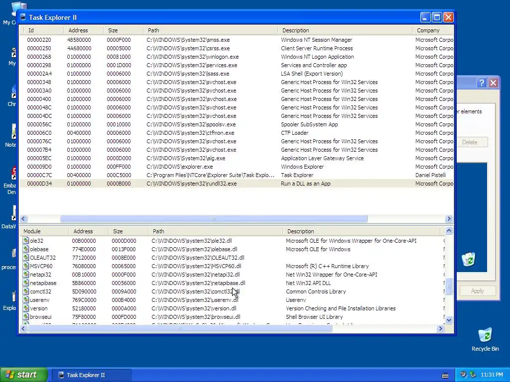Open the Start menu
The height and width of the screenshot is (382, 510).
click(x=24, y=375)
